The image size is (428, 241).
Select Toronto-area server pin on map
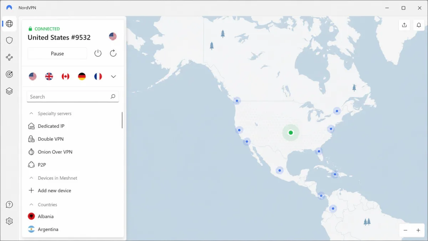[x=337, y=111]
